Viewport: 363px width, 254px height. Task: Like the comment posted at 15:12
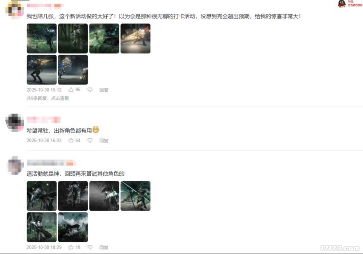(71, 90)
